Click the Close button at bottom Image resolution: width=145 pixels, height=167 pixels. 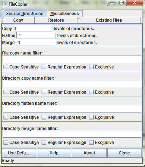tap(124, 153)
